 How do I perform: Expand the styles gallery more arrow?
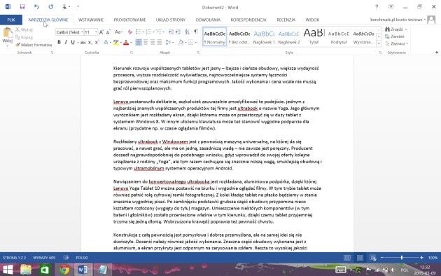pos(379,44)
